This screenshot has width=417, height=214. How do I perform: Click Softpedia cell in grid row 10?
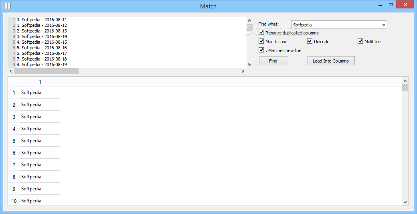pos(40,201)
